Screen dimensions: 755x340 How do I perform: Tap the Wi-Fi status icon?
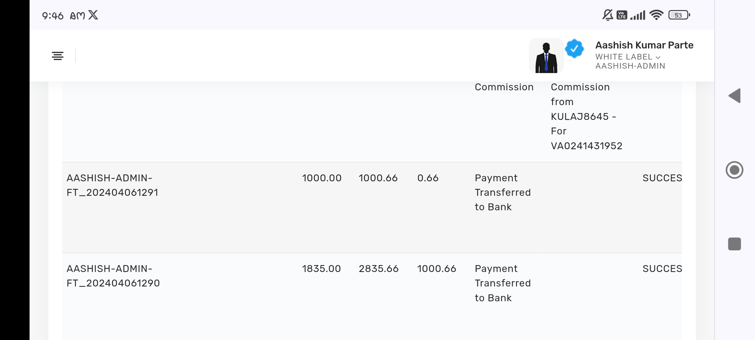656,15
